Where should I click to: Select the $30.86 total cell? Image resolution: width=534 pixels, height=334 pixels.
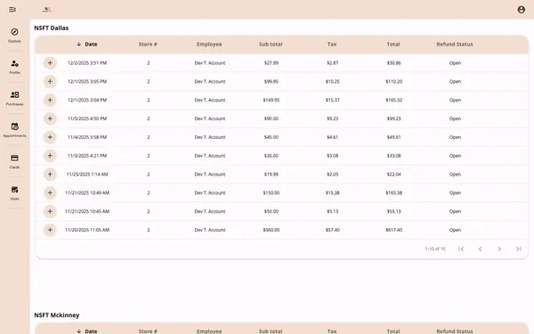393,62
